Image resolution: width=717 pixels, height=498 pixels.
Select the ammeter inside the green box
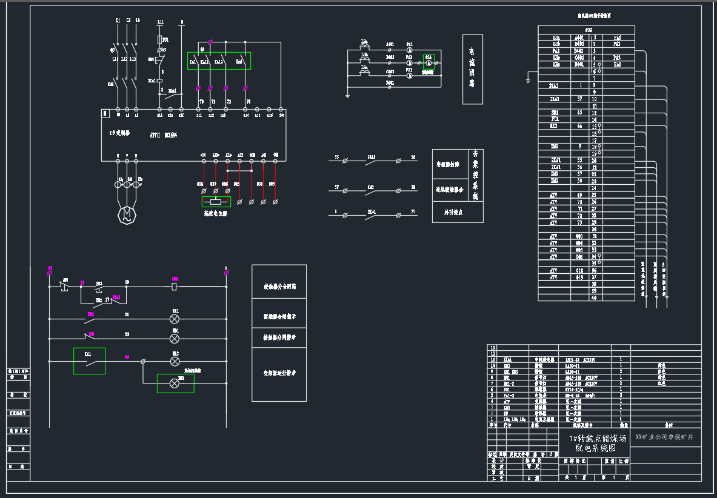(428, 62)
